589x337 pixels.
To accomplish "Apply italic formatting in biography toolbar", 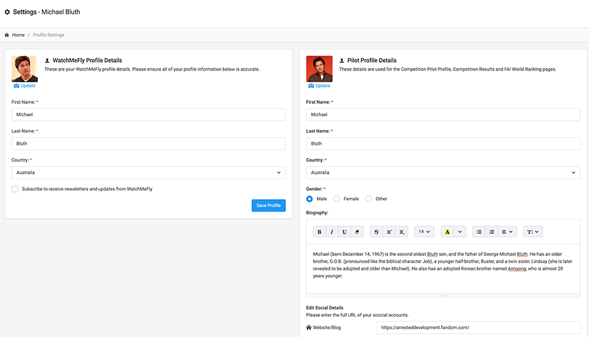I will [x=332, y=232].
